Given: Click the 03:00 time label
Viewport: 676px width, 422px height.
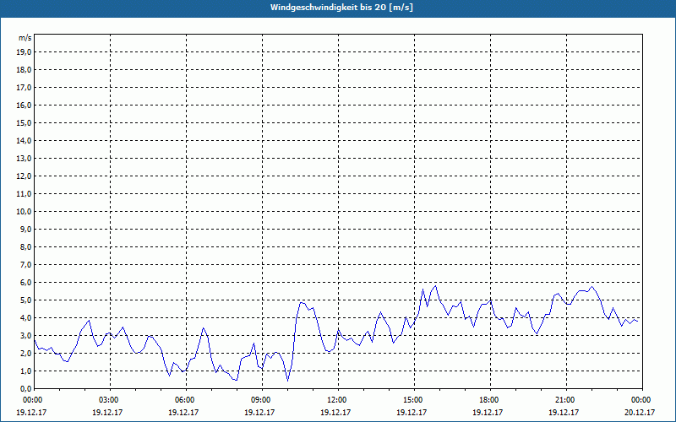Looking at the screenshot, I should click(111, 400).
